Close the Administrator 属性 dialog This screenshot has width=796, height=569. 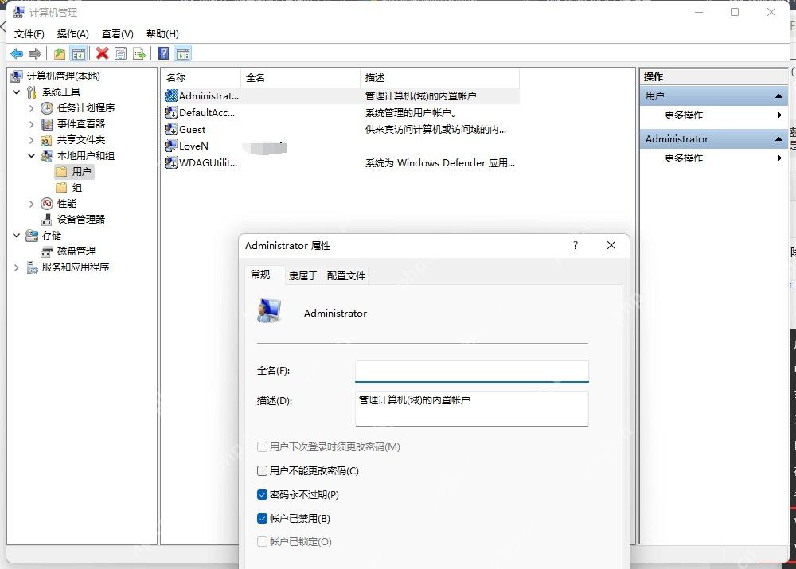[611, 246]
